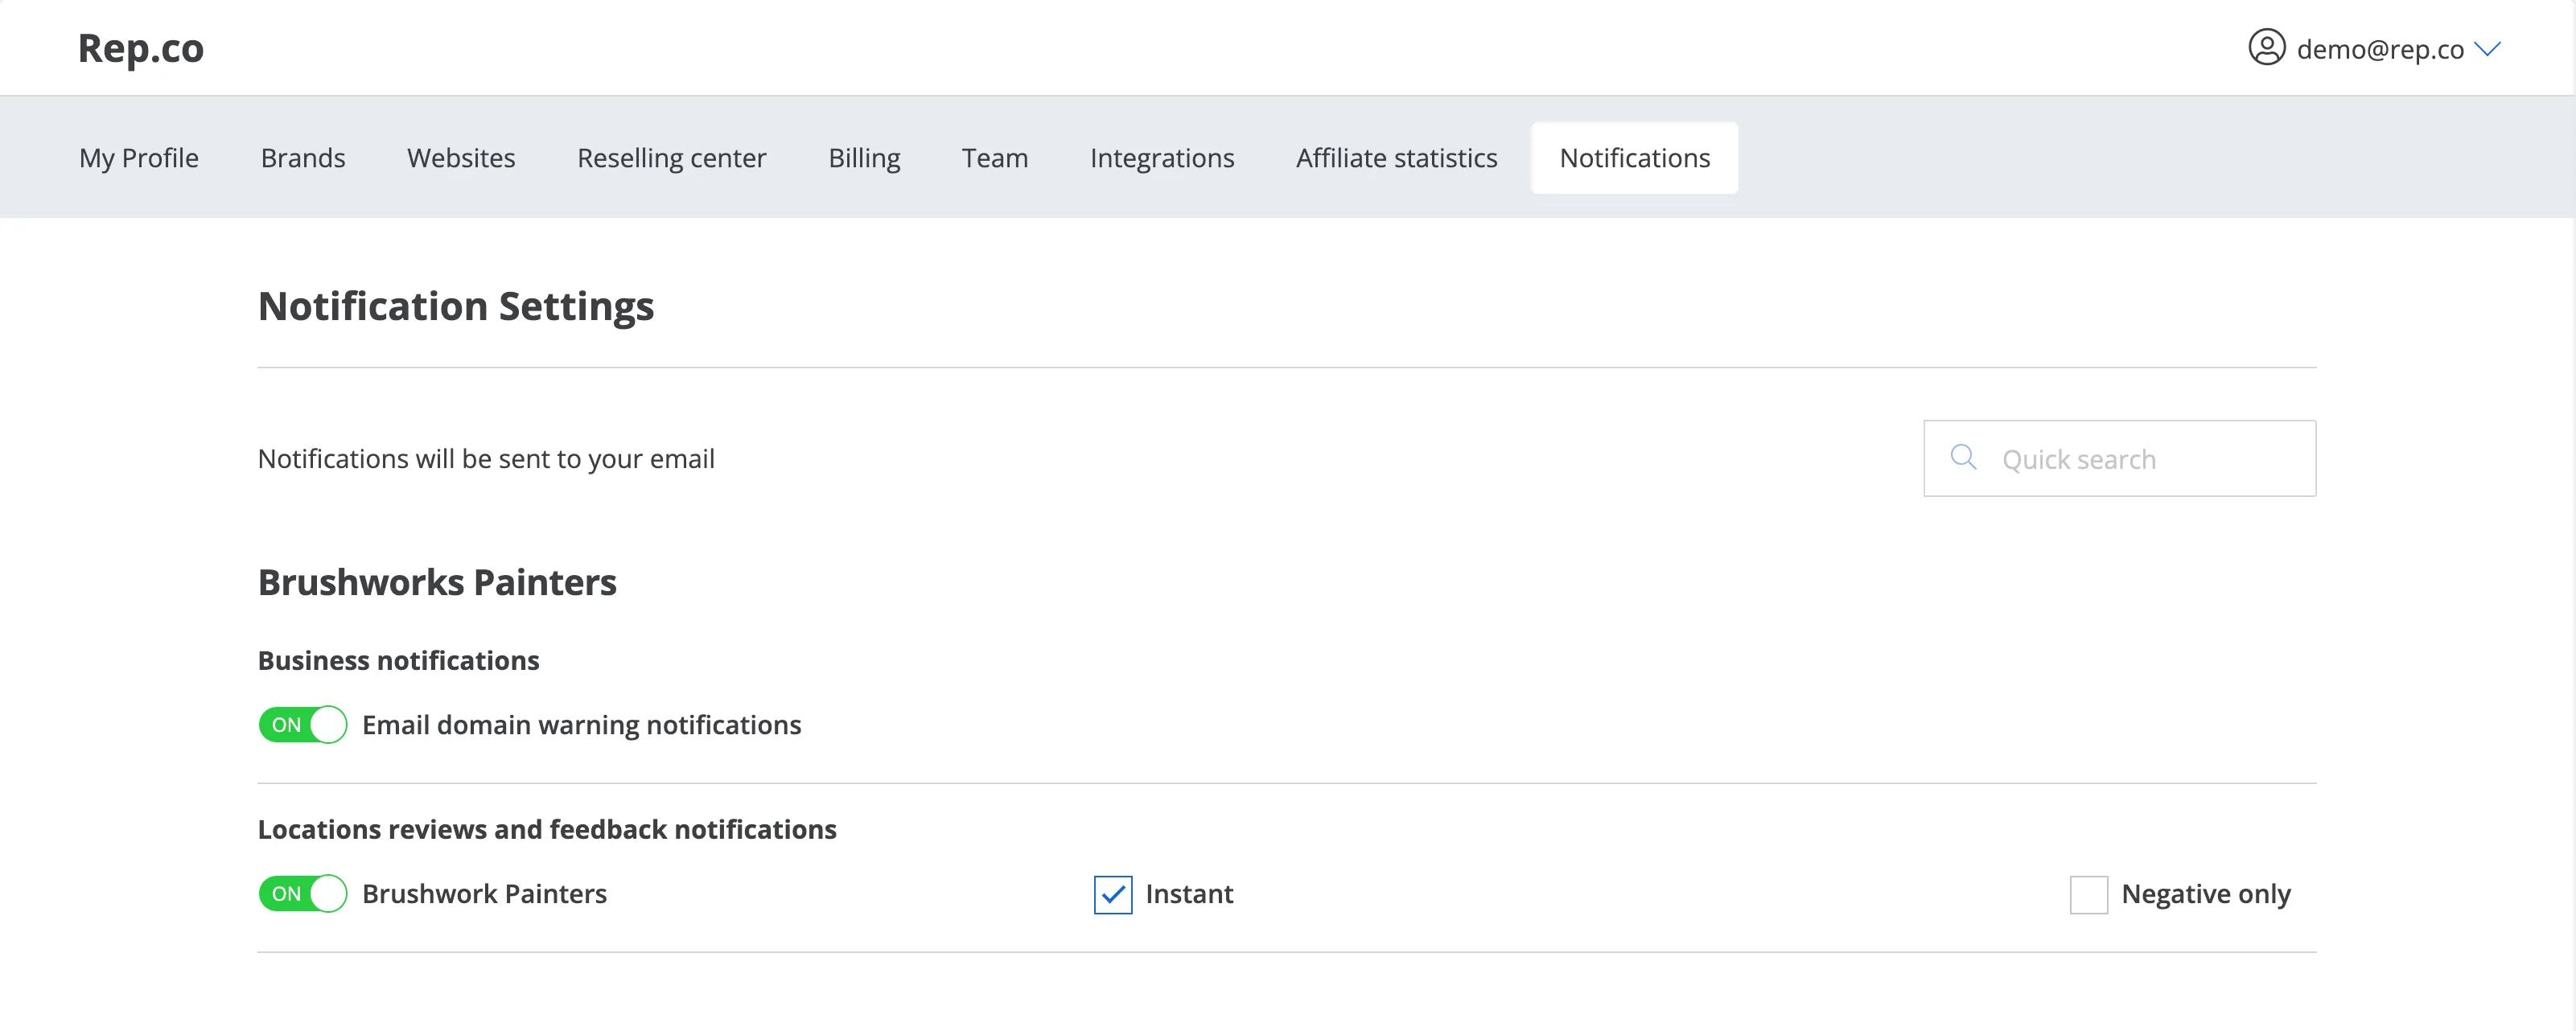View Affiliate statistics tab
Screen dimensions: 2576x1031
coord(1397,158)
